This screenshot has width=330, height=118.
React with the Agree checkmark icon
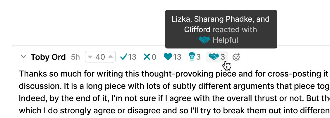click(123, 57)
